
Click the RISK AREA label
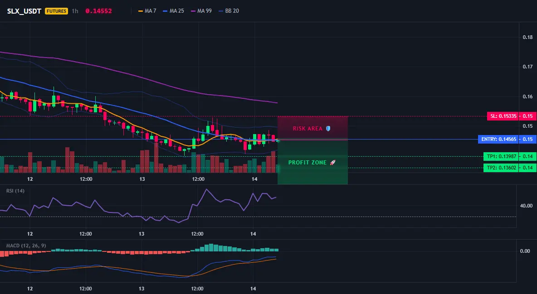coord(308,129)
